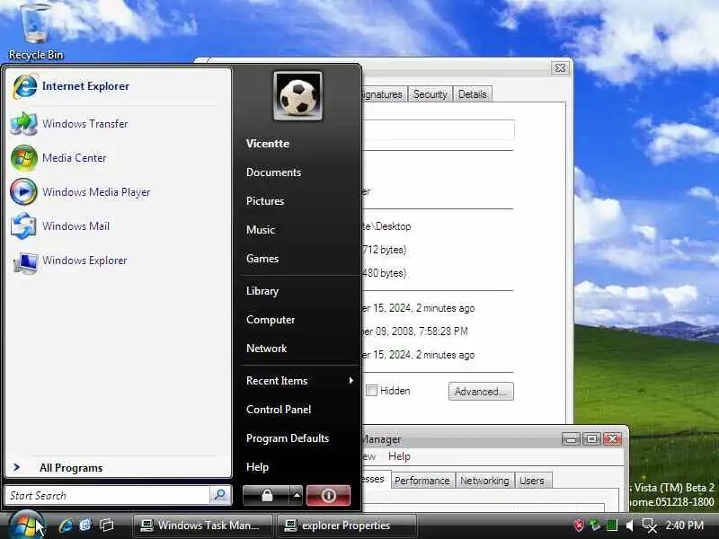The width and height of the screenshot is (719, 539).
Task: Expand the shutdown options arrow
Action: coord(297,496)
